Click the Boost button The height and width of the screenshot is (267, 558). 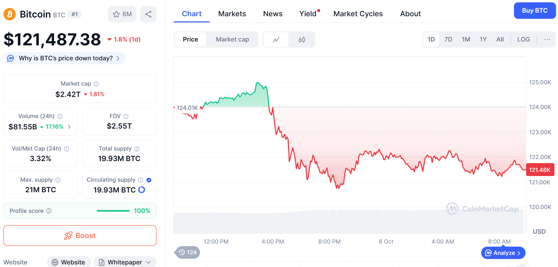coord(80,236)
